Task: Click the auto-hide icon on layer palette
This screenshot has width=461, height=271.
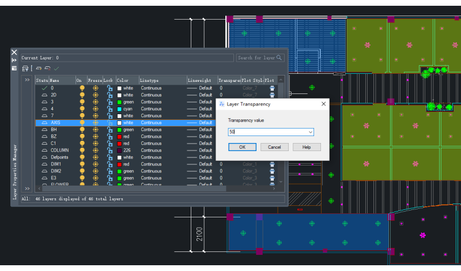Action: [x=14, y=60]
